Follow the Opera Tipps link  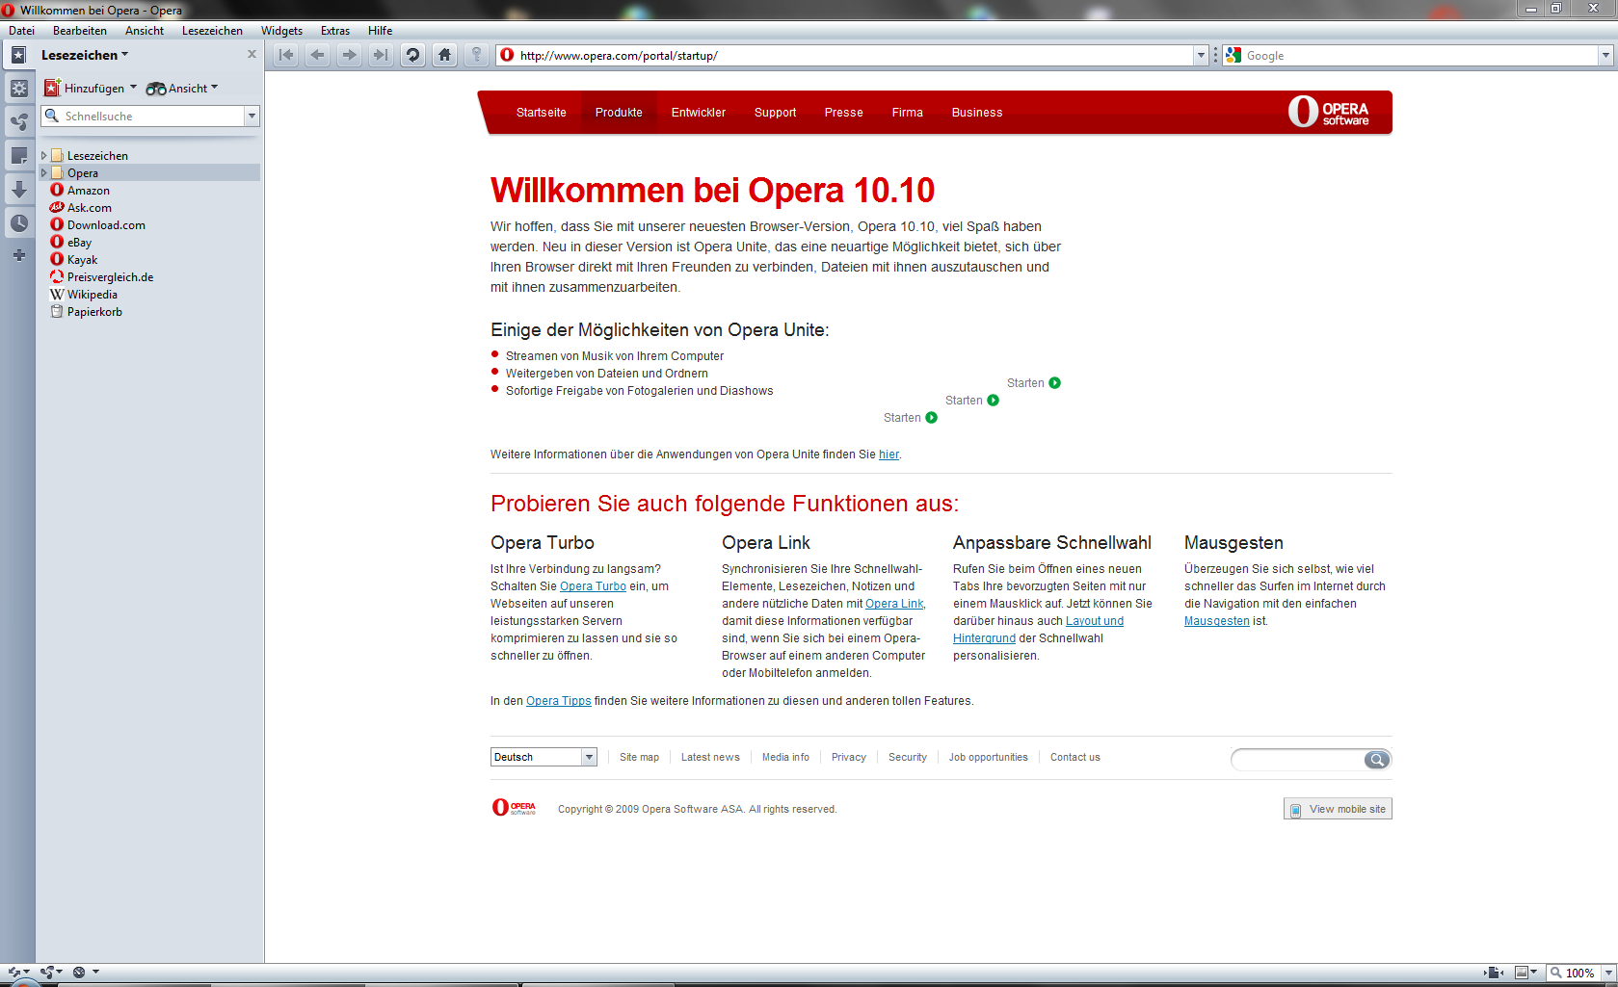pyautogui.click(x=558, y=701)
